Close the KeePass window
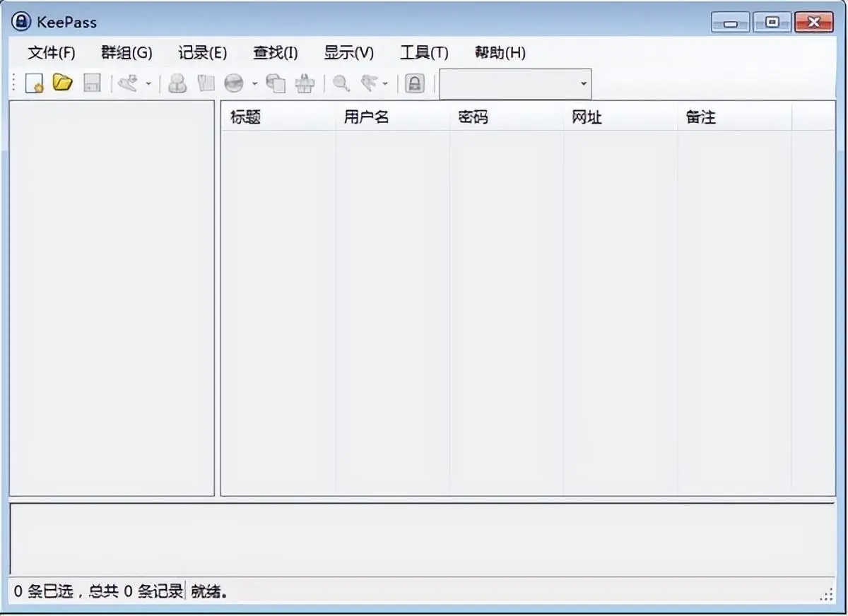The width and height of the screenshot is (848, 616). click(814, 23)
